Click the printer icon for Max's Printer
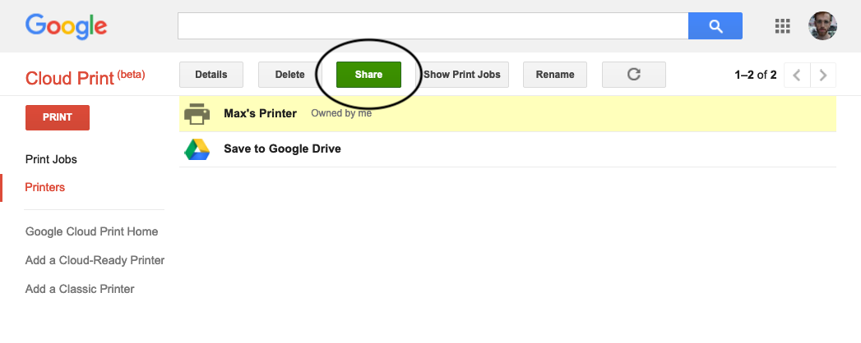The width and height of the screenshot is (861, 343). pos(197,114)
